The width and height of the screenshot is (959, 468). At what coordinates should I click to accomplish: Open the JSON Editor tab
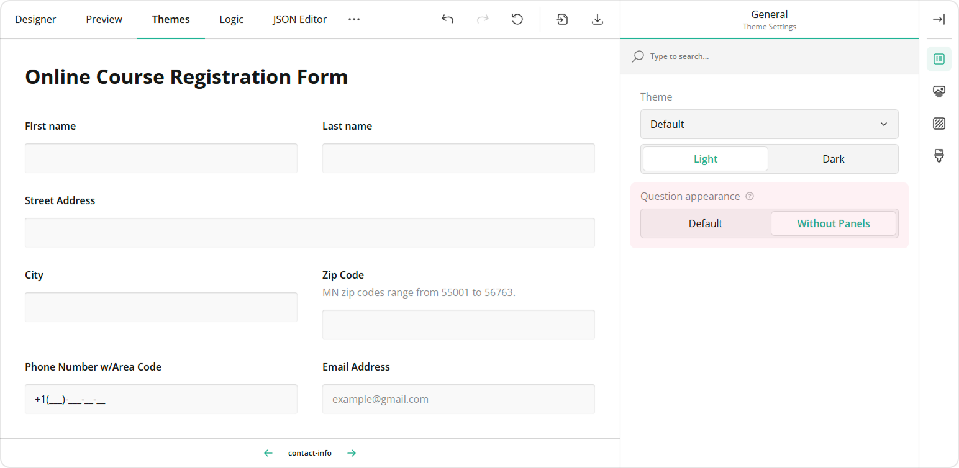300,19
